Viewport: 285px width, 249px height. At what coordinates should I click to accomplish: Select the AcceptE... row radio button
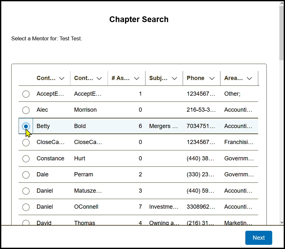coord(26,94)
